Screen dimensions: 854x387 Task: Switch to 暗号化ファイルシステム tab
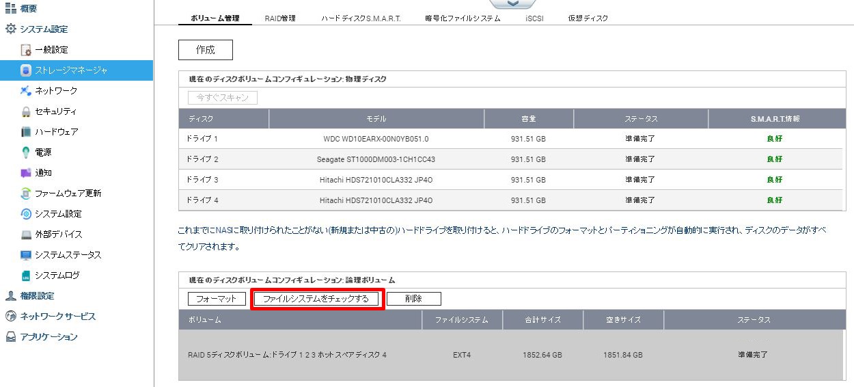coord(463,18)
